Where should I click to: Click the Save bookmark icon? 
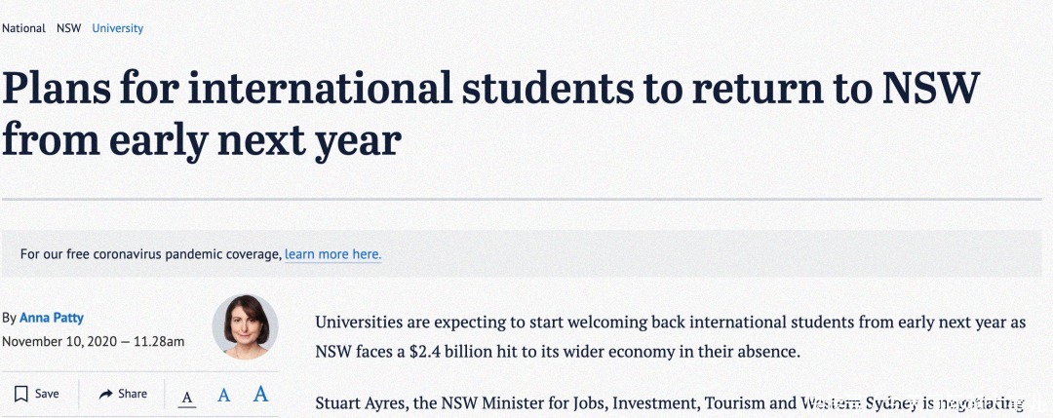pos(20,394)
